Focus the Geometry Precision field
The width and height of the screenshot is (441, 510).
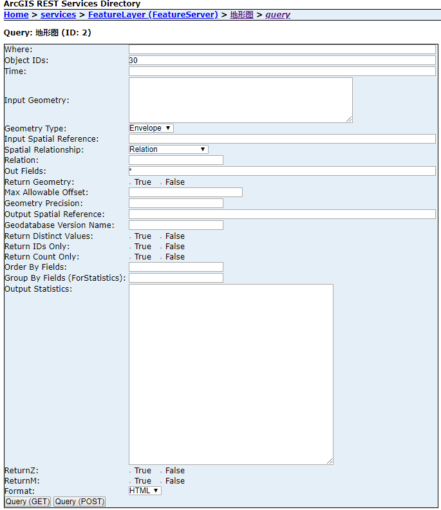pyautogui.click(x=176, y=203)
